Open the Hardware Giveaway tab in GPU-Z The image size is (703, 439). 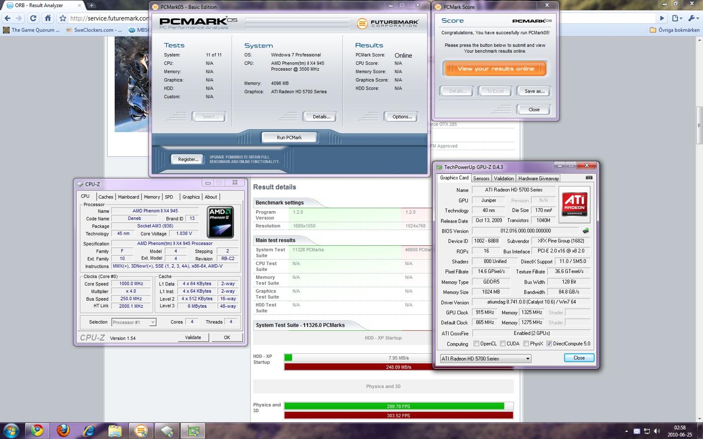click(538, 178)
